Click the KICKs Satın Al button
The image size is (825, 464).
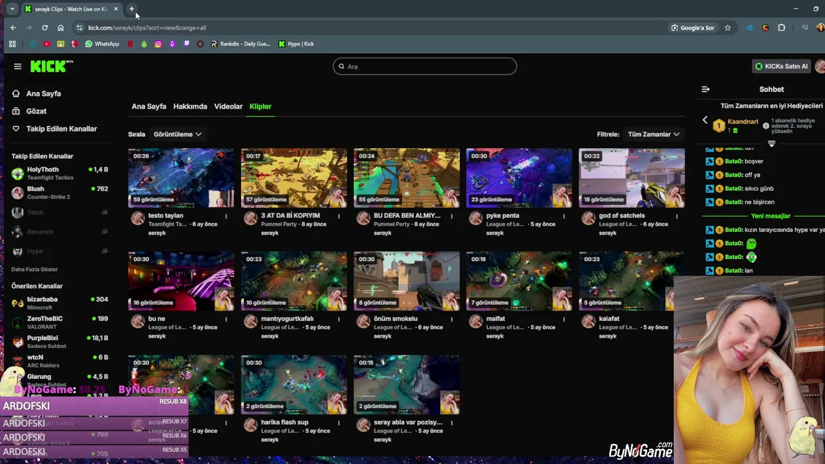[x=782, y=66]
